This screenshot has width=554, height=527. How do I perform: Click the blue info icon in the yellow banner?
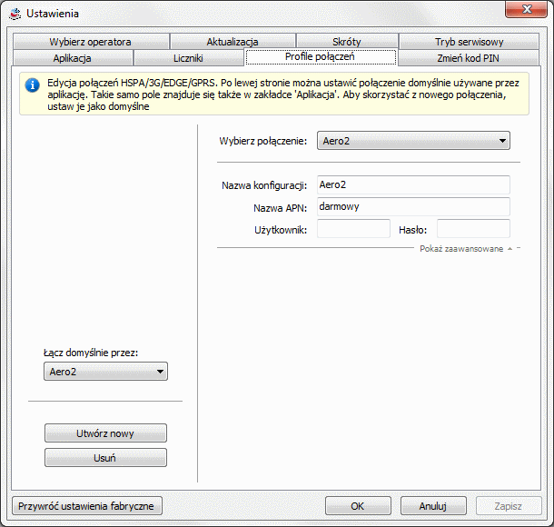point(33,86)
